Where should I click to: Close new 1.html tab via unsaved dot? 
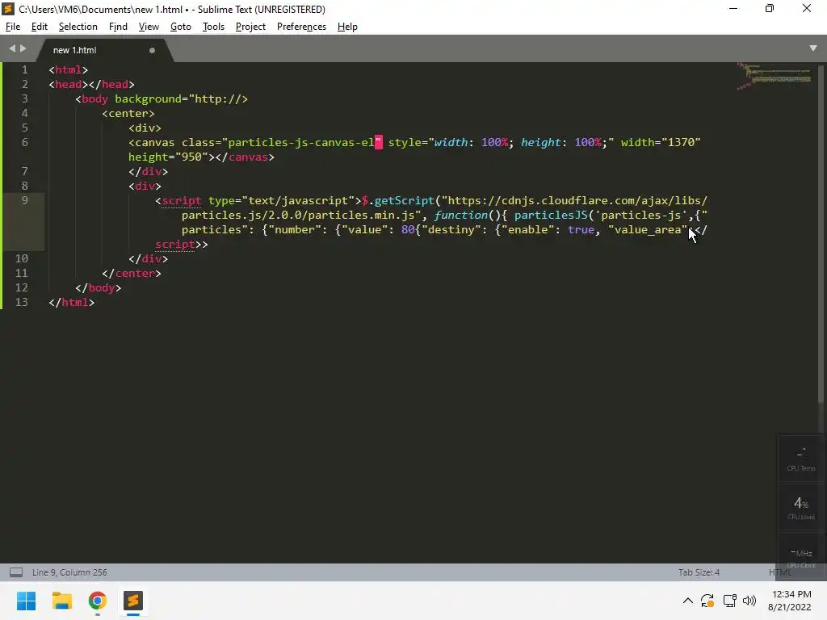[x=152, y=51]
